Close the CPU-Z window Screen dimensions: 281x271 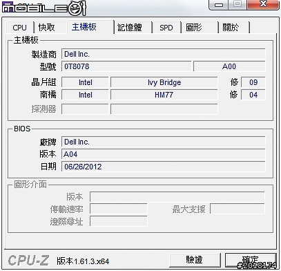click(x=263, y=4)
